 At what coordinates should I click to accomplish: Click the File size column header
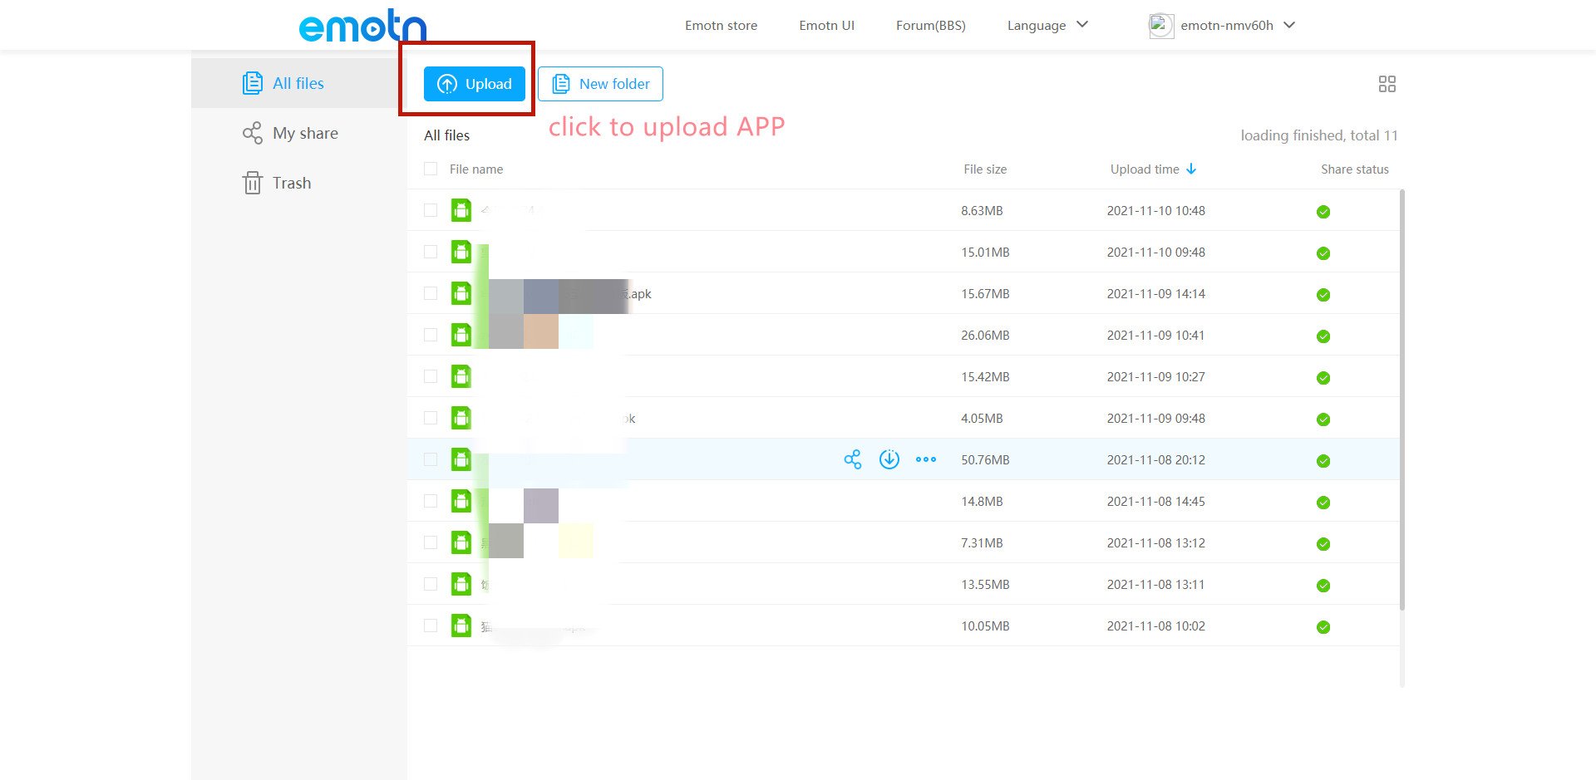tap(985, 169)
